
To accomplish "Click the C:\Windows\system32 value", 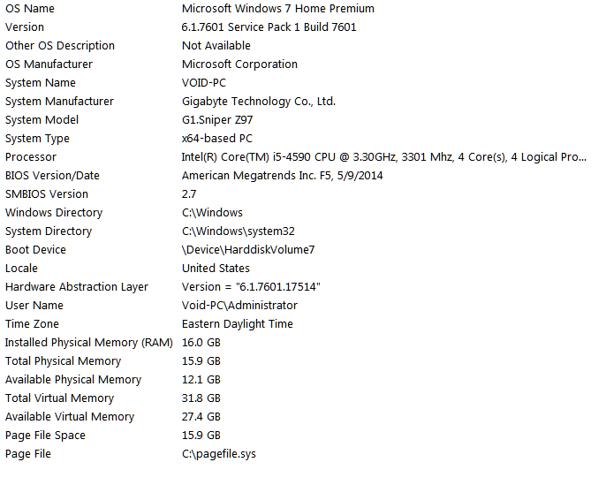I will click(x=239, y=231).
